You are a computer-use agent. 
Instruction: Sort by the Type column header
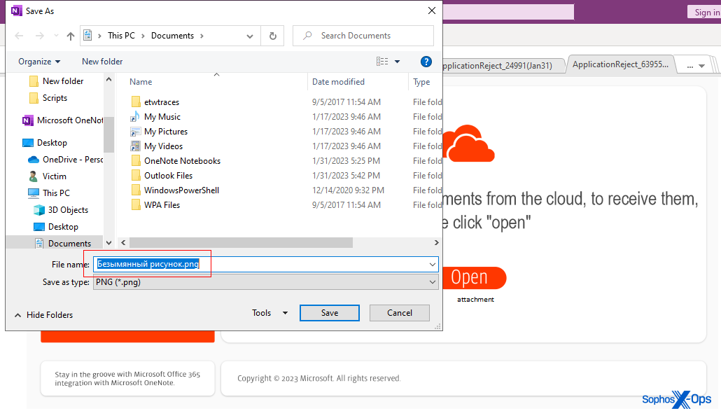pyautogui.click(x=421, y=81)
